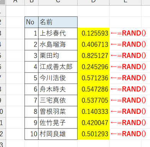This screenshot has width=150, height=147.
Task: Select the number cell left of 江成善太郎
Action: coord(31,67)
